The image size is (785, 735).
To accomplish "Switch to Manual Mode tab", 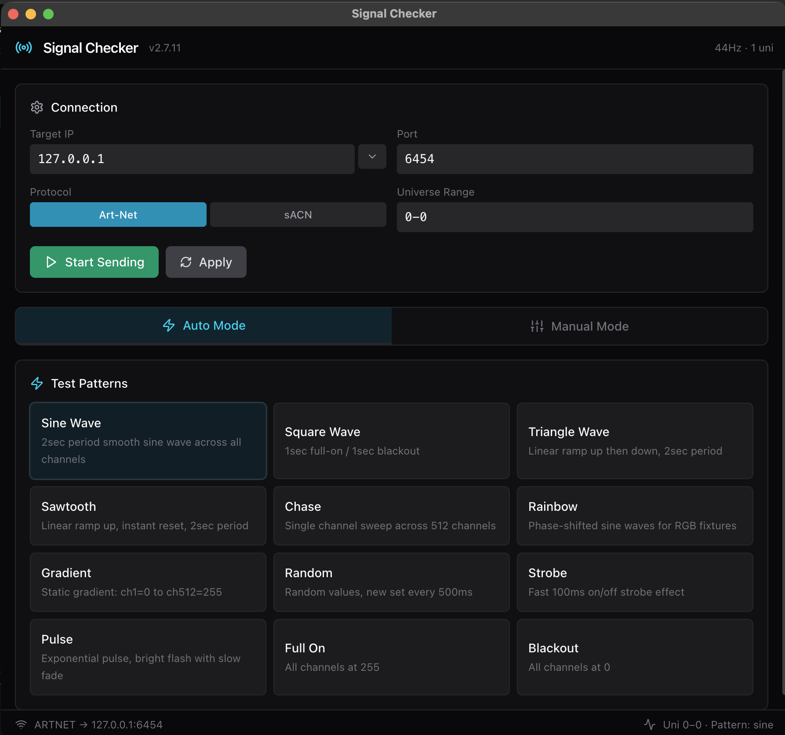I will (x=580, y=326).
